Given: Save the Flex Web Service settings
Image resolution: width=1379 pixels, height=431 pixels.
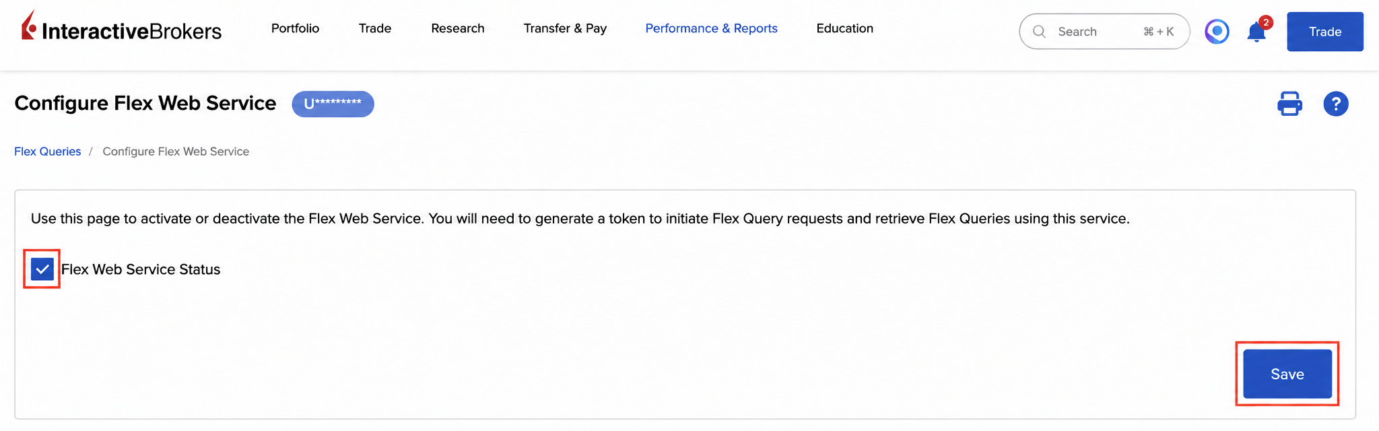Looking at the screenshot, I should [1287, 374].
